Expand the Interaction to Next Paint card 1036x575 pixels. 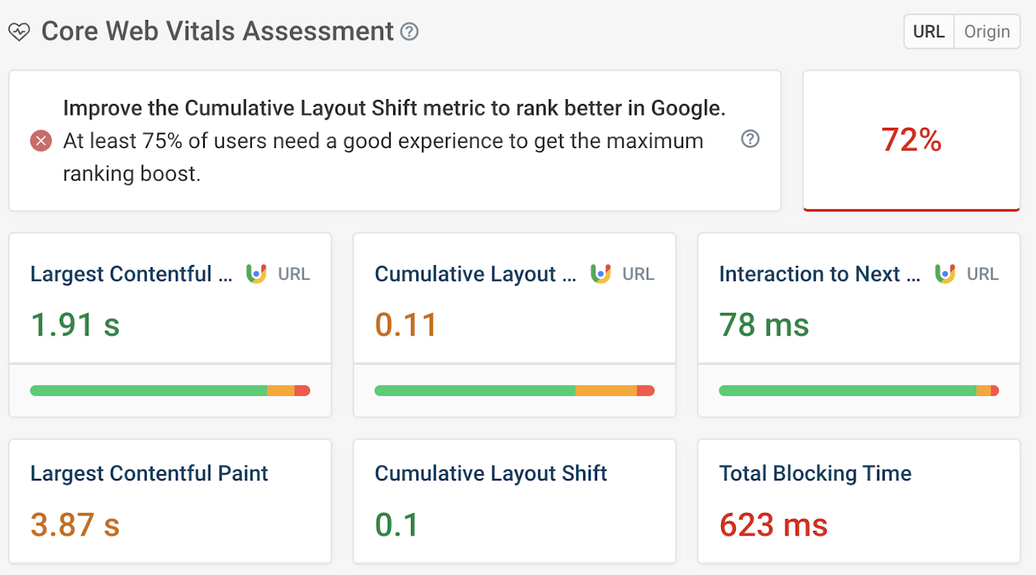[x=858, y=298]
